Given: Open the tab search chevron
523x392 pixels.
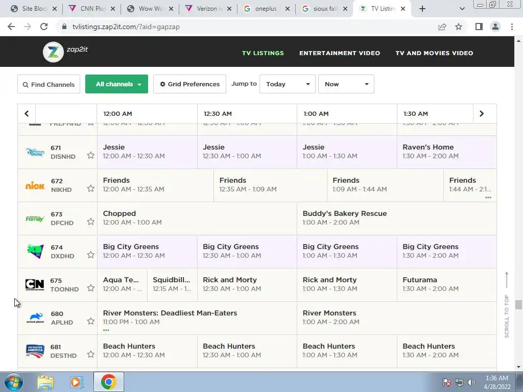Looking at the screenshot, I should click(462, 9).
